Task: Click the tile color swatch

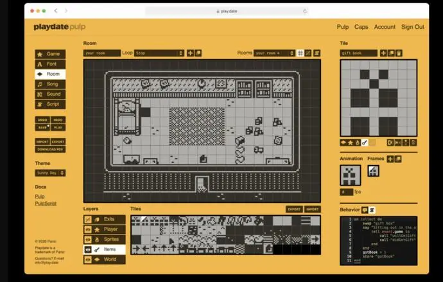Action: (x=372, y=143)
